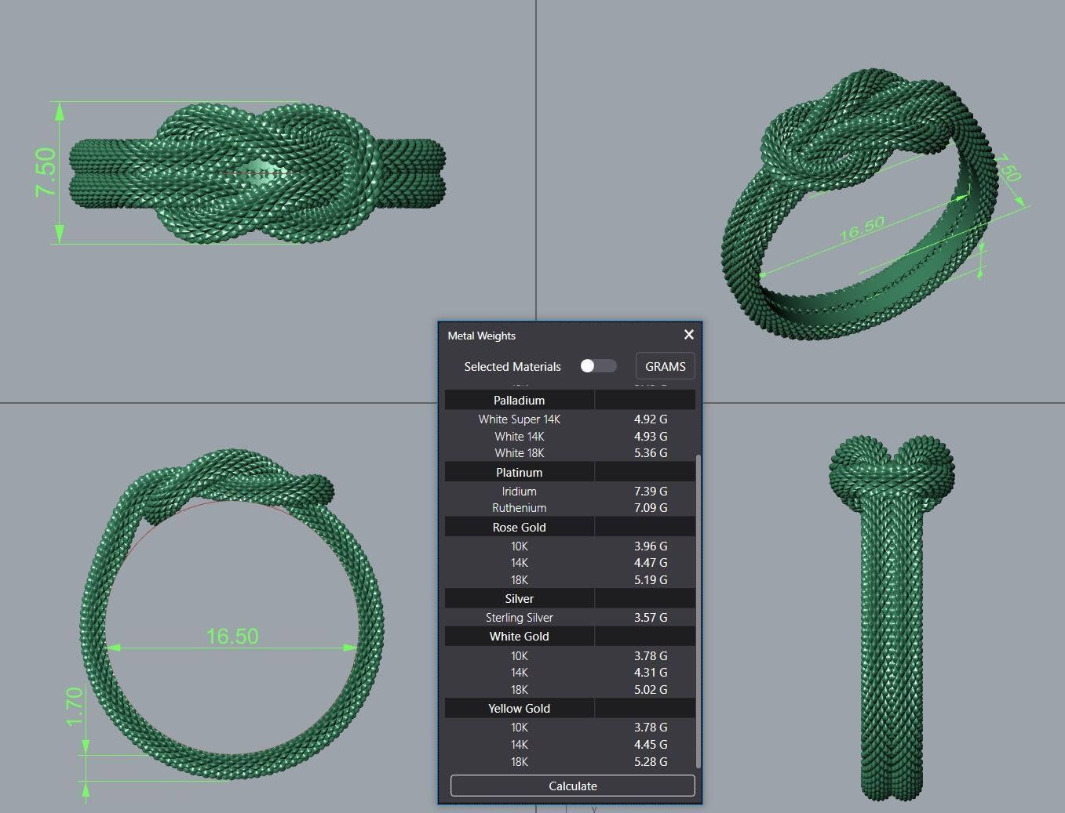Image resolution: width=1065 pixels, height=813 pixels.
Task: Click the 7.50 dimension in top view
Action: tap(46, 172)
